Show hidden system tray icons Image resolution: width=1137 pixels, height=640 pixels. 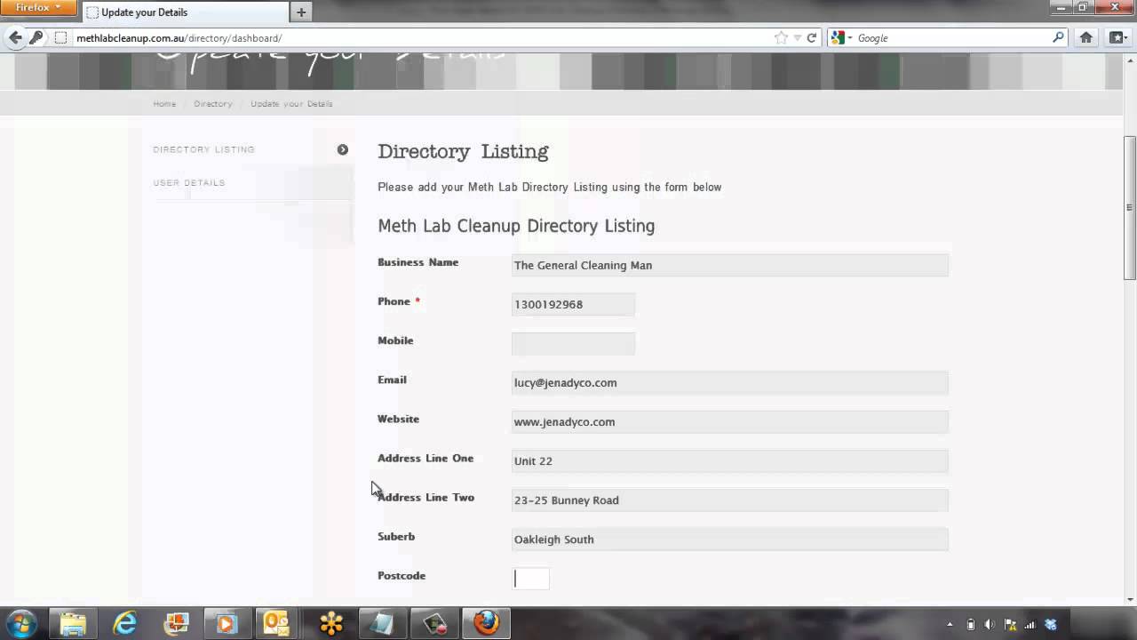coord(950,624)
